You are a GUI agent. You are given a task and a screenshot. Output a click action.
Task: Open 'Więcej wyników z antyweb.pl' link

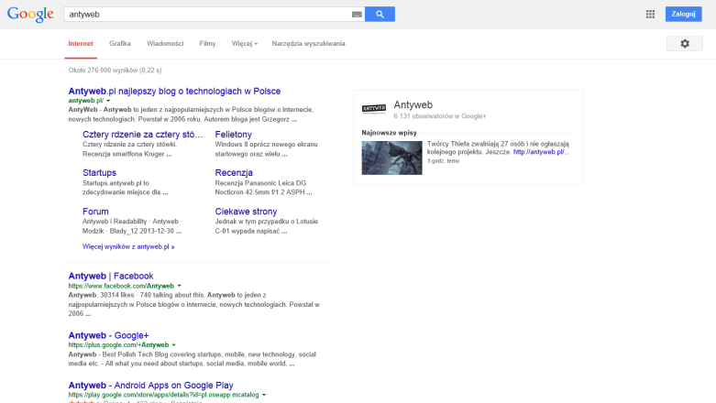click(128, 246)
